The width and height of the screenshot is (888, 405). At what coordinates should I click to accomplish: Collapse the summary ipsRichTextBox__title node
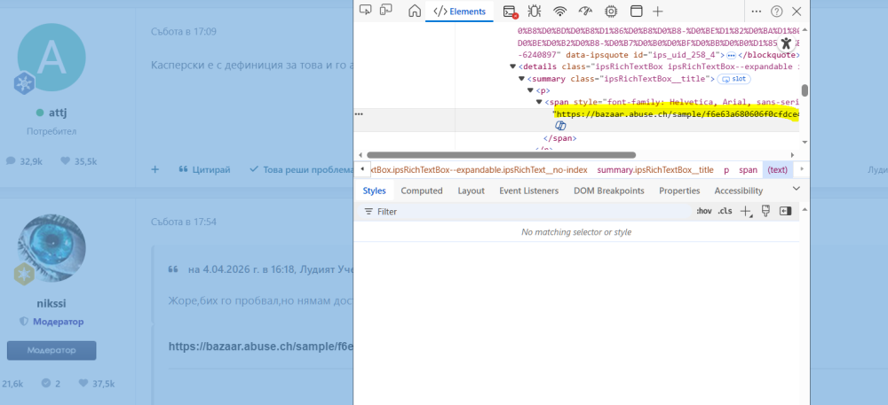tap(521, 79)
